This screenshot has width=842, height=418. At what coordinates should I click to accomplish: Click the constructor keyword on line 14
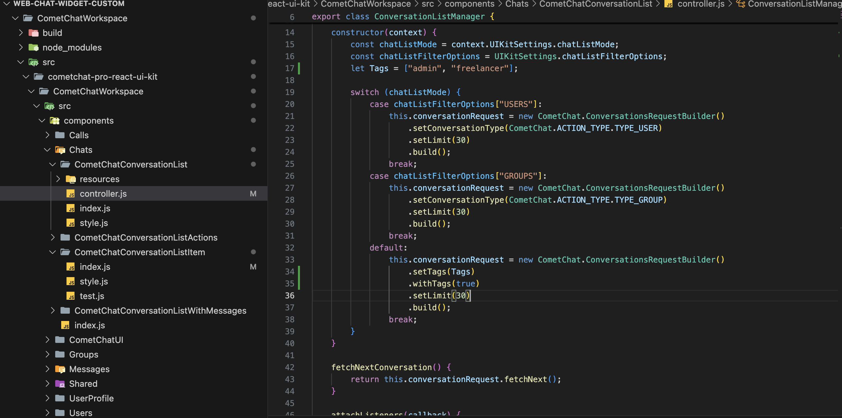pyautogui.click(x=357, y=33)
